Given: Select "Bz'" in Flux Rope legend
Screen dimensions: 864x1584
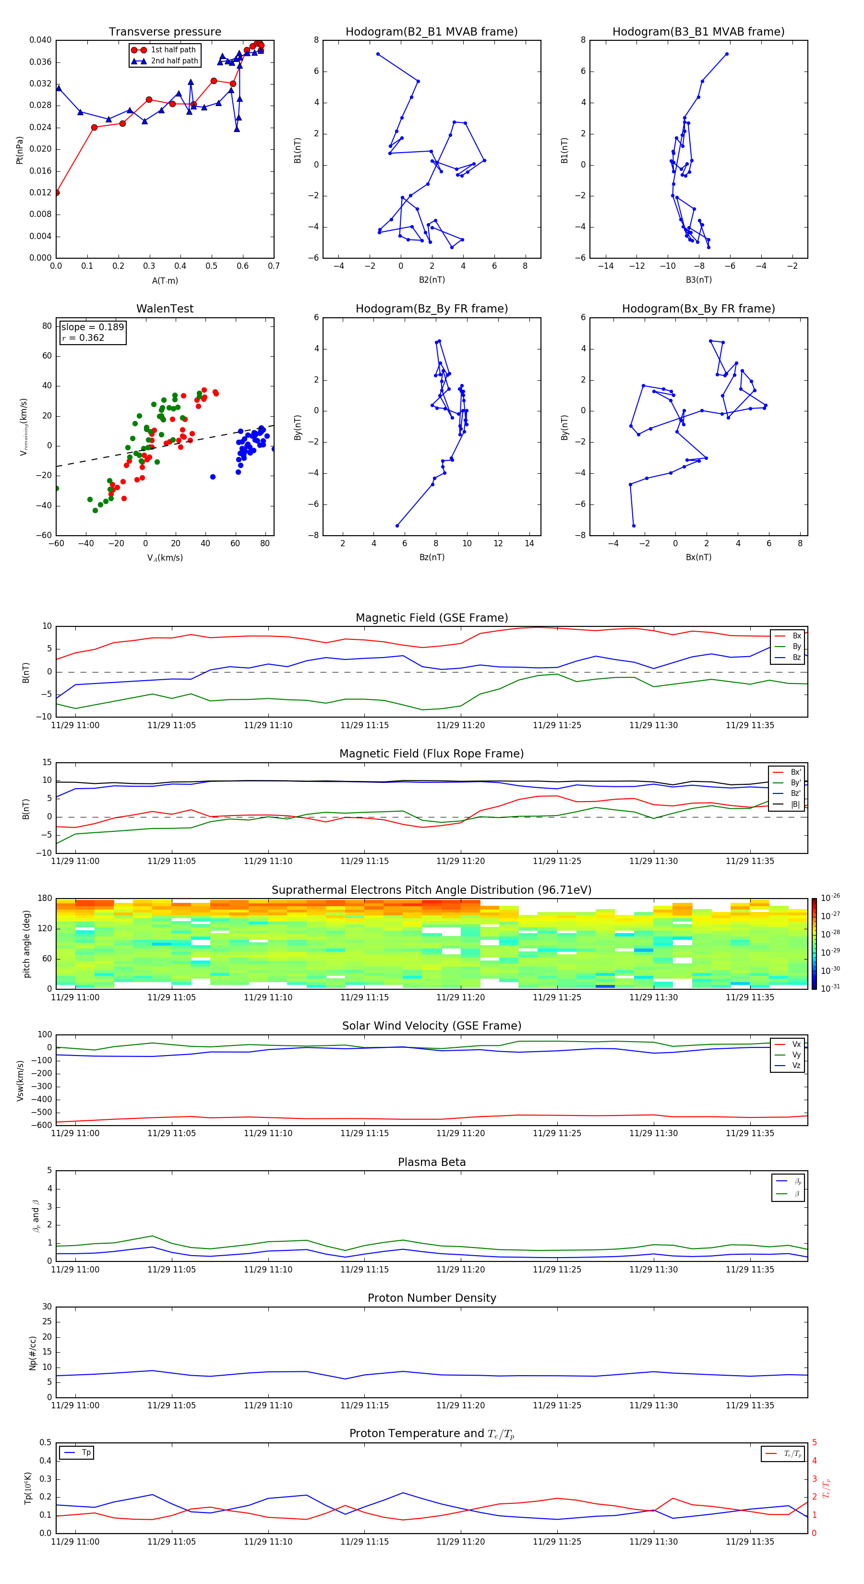Looking at the screenshot, I should pyautogui.click(x=787, y=793).
